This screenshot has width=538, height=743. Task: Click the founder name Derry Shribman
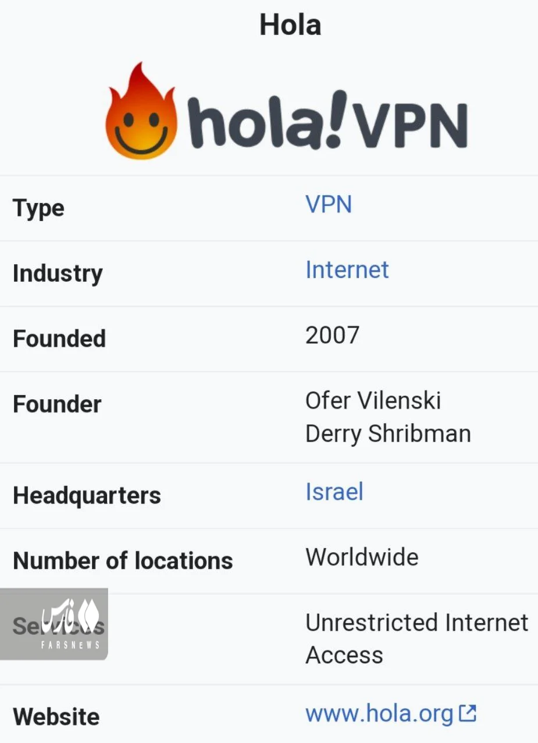388,434
